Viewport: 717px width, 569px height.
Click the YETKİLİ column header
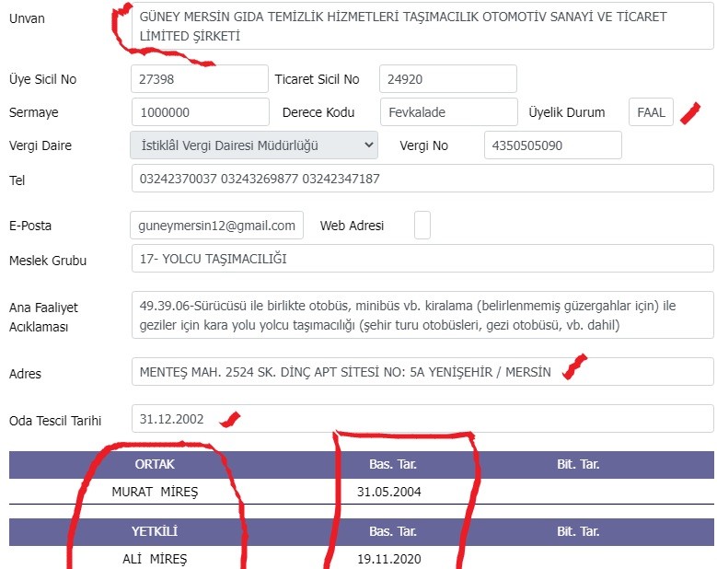point(155,531)
